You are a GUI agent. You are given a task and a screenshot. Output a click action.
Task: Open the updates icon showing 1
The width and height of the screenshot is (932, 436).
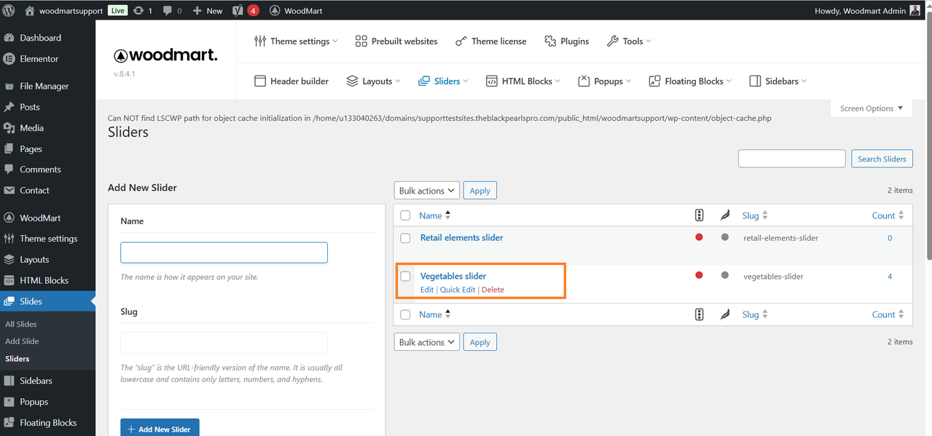142,10
